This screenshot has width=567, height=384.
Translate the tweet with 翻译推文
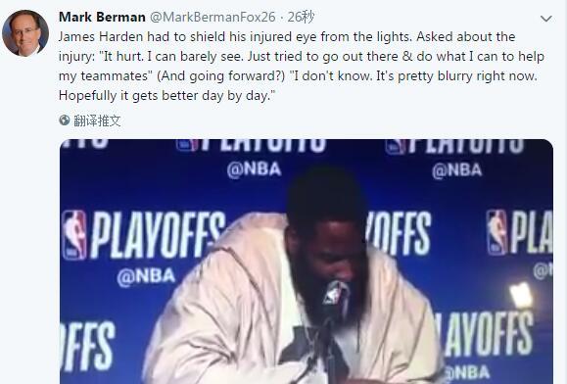coord(97,120)
